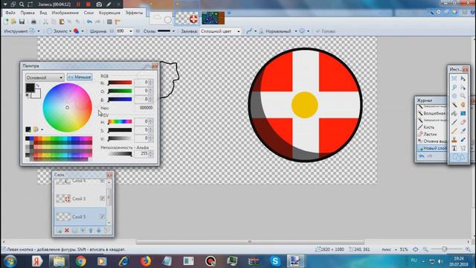This screenshot has height=268, width=476.
Task: Click the Hex value field
Action: pos(144,108)
